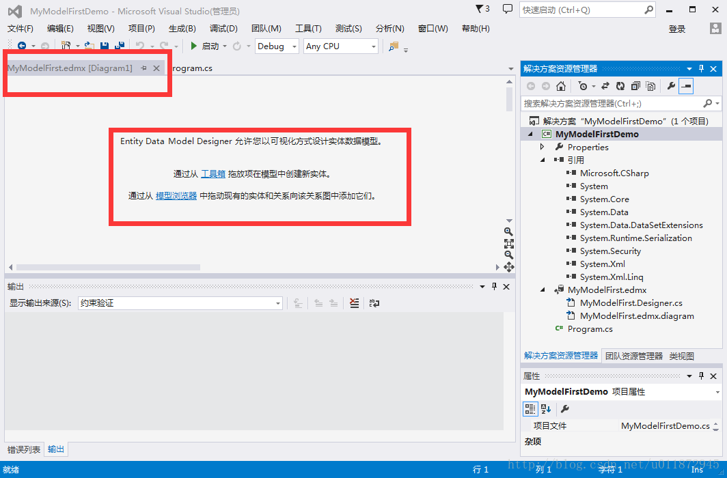This screenshot has height=478, width=727.
Task: Click the Properties wrench in Solution Explorer toolbar
Action: point(671,86)
